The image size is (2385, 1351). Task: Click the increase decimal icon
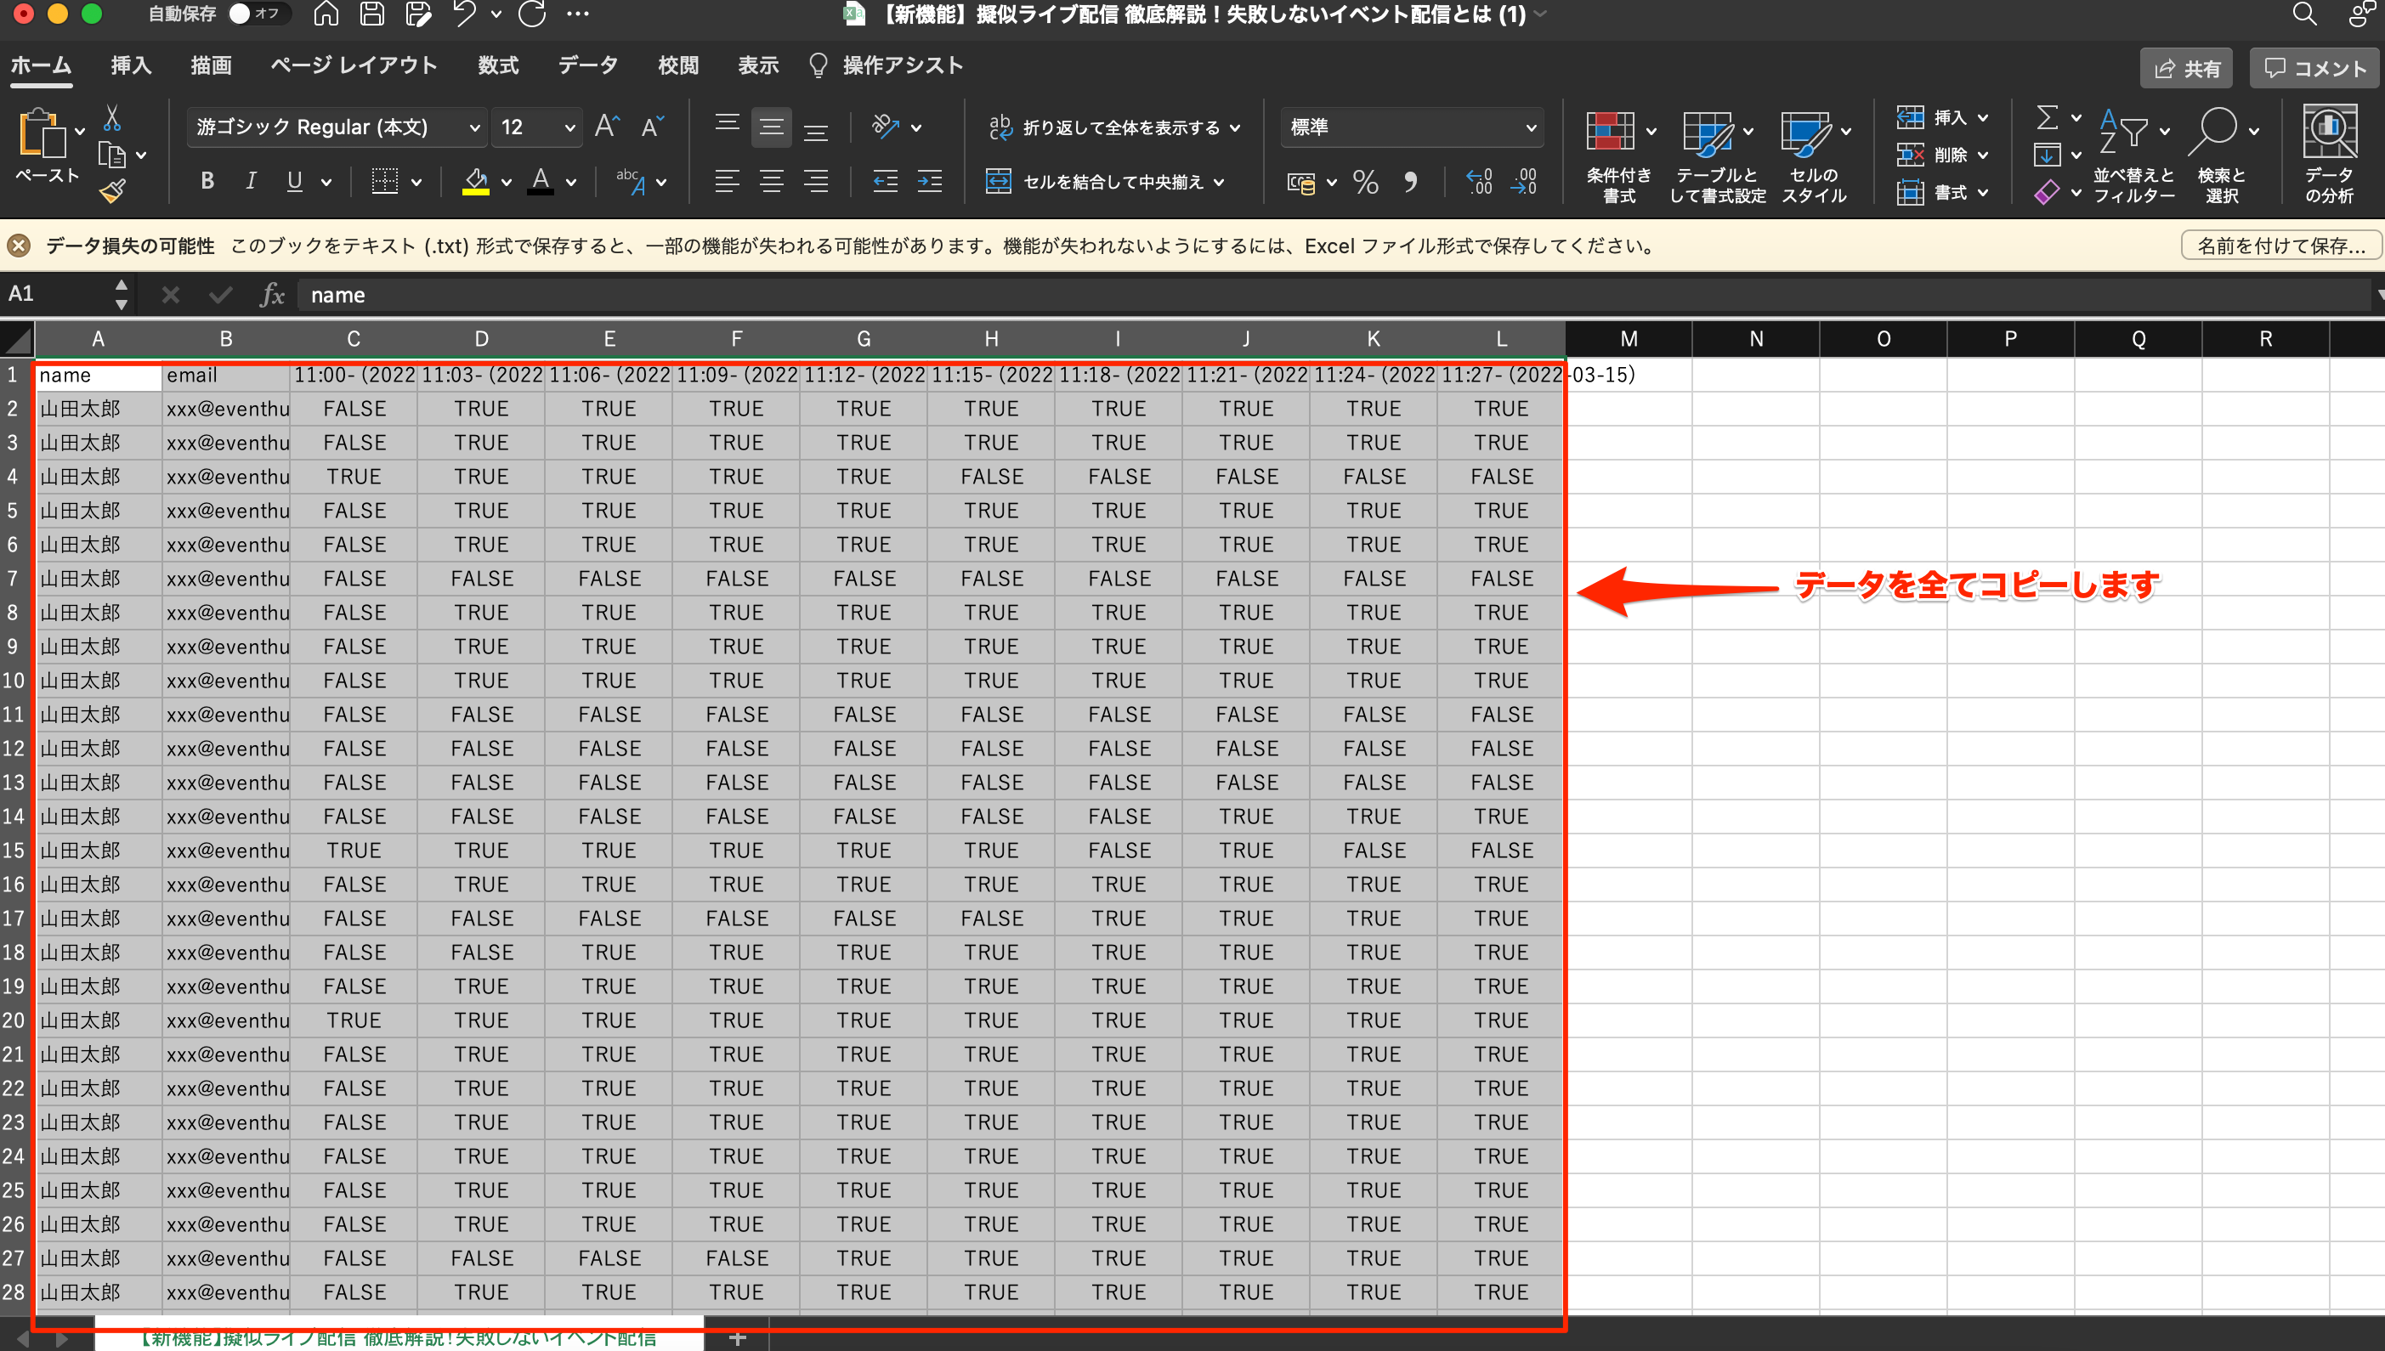click(1479, 182)
